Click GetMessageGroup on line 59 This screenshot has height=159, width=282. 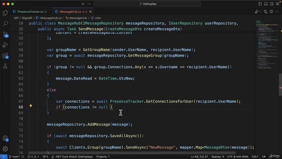145,56
